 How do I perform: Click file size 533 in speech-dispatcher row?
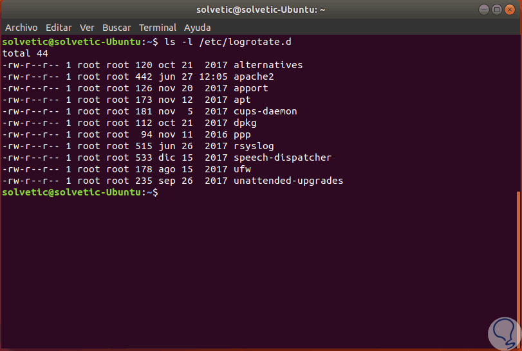144,157
